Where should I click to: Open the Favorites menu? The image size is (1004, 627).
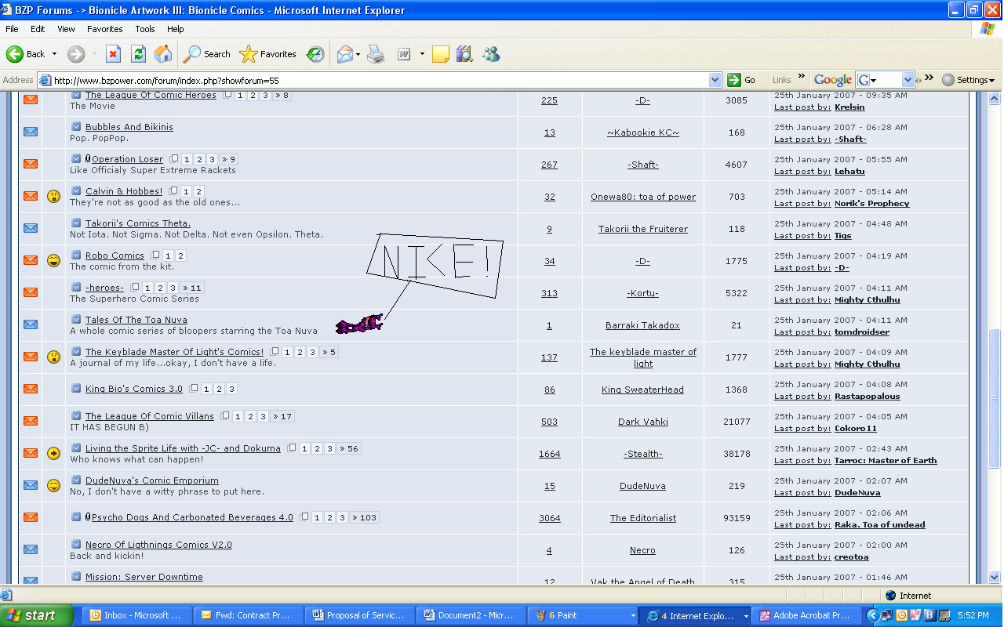click(104, 29)
